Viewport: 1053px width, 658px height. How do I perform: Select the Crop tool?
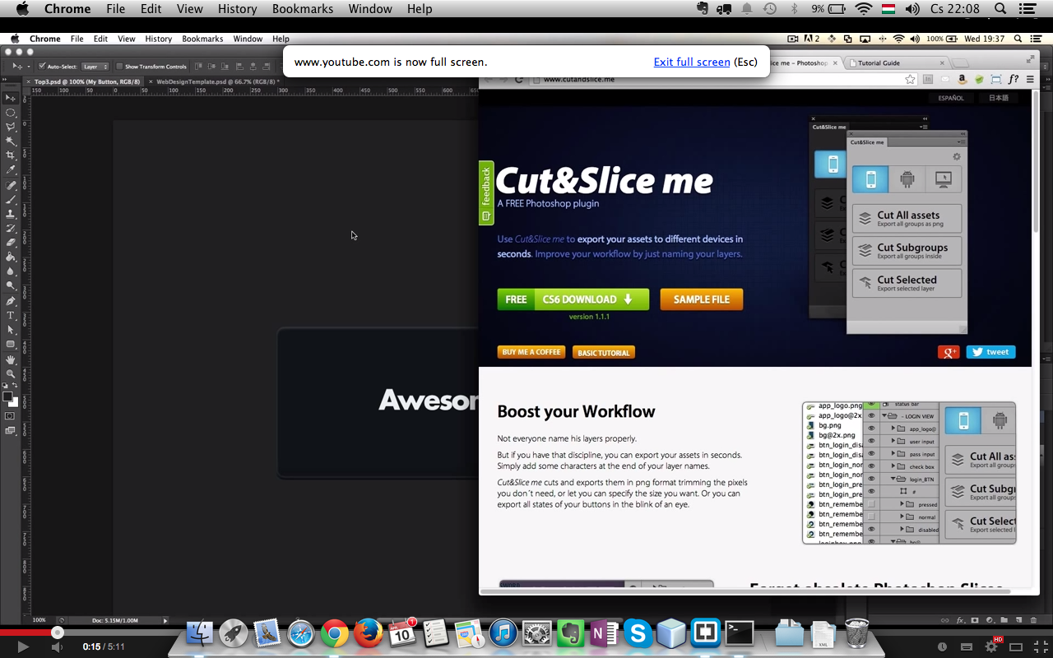[x=11, y=155]
